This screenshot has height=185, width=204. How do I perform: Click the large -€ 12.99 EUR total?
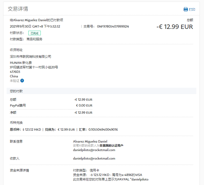[175, 27]
